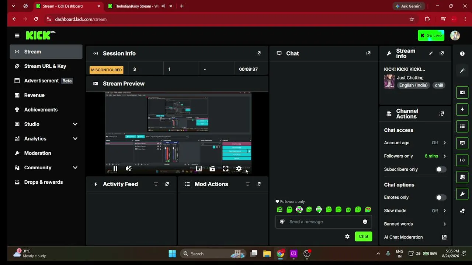Open the profile avatar menu
472x265 pixels.
[x=455, y=35]
